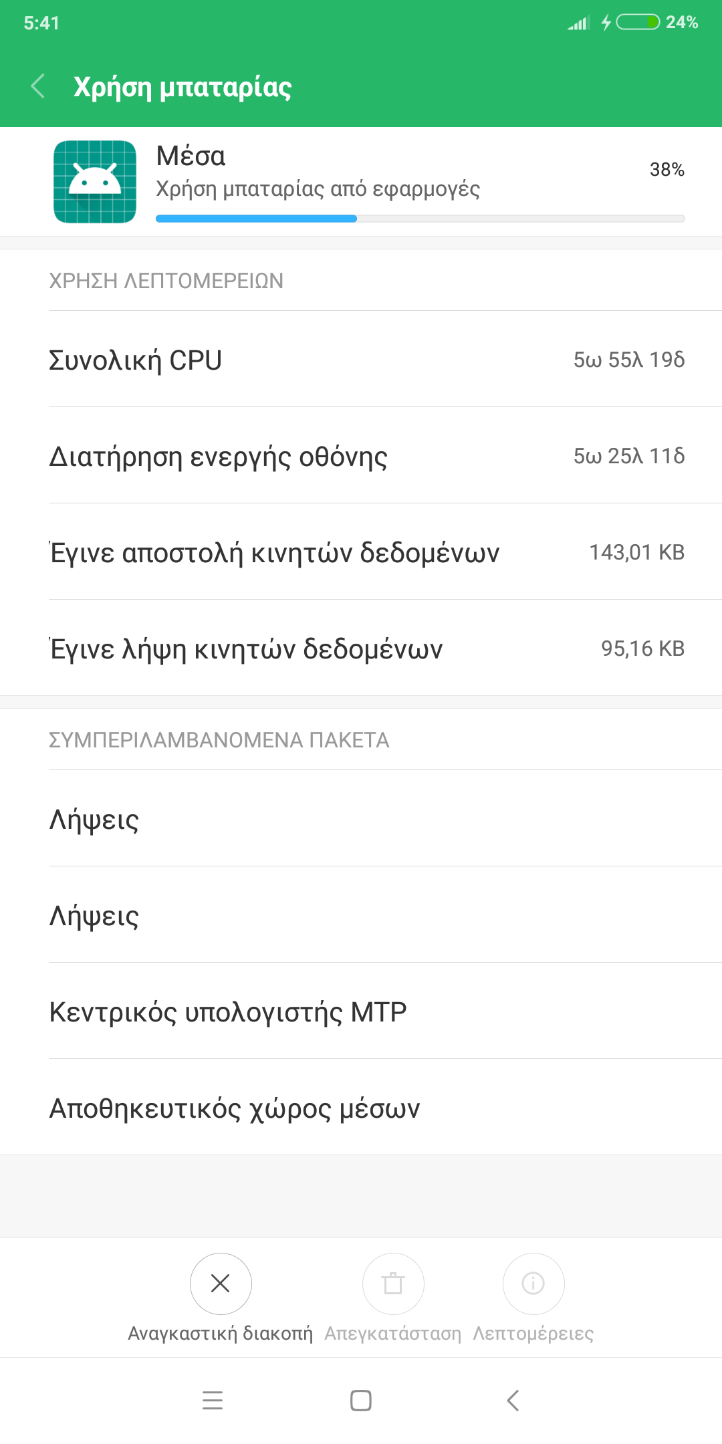Screen dimensions: 722x1444
Task: Tap the signal strength icon
Action: [x=578, y=23]
